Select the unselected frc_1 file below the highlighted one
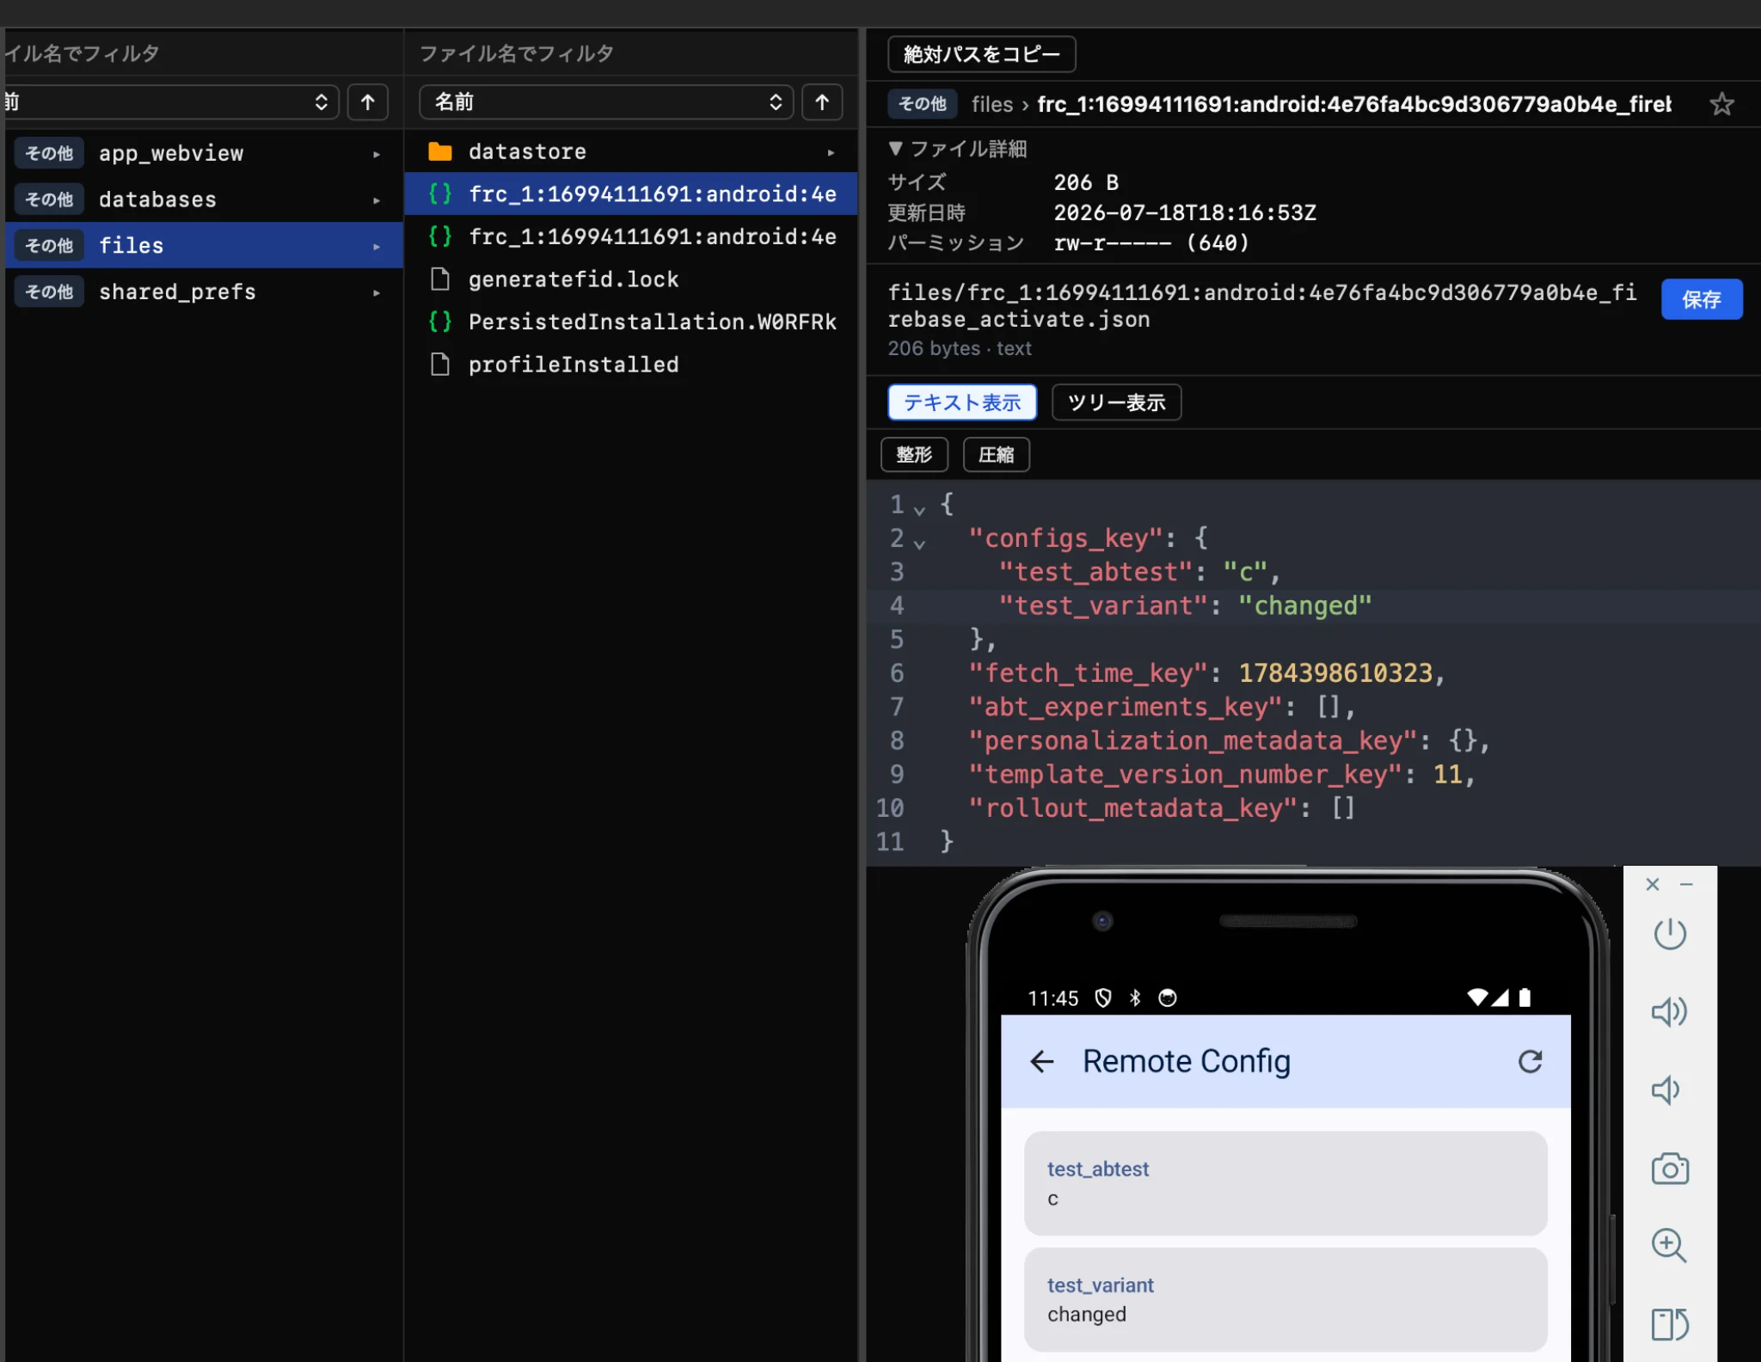The height and width of the screenshot is (1362, 1761). click(631, 236)
